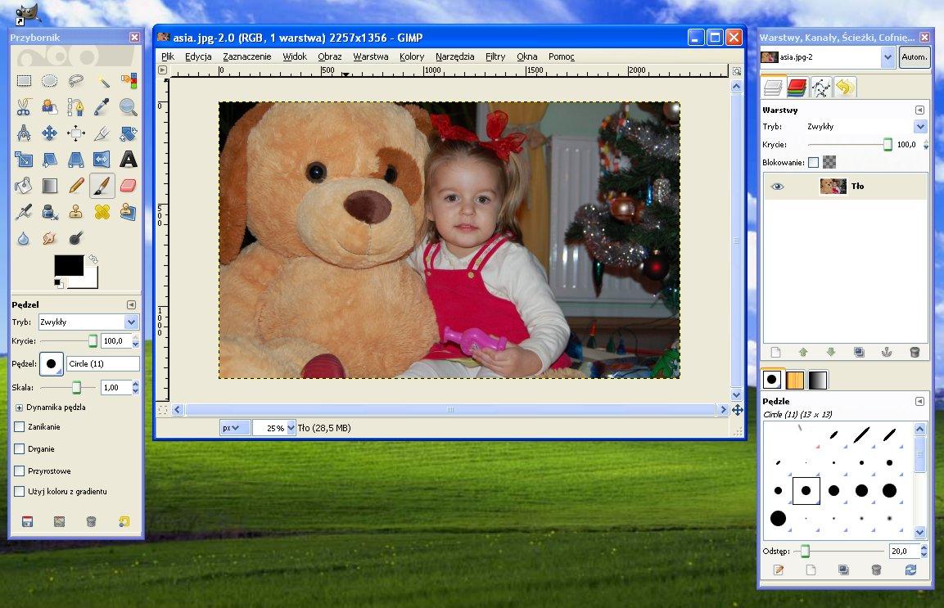Screen dimensions: 944x608
Task: Hide the Tło layer with eye icon
Action: click(x=777, y=186)
